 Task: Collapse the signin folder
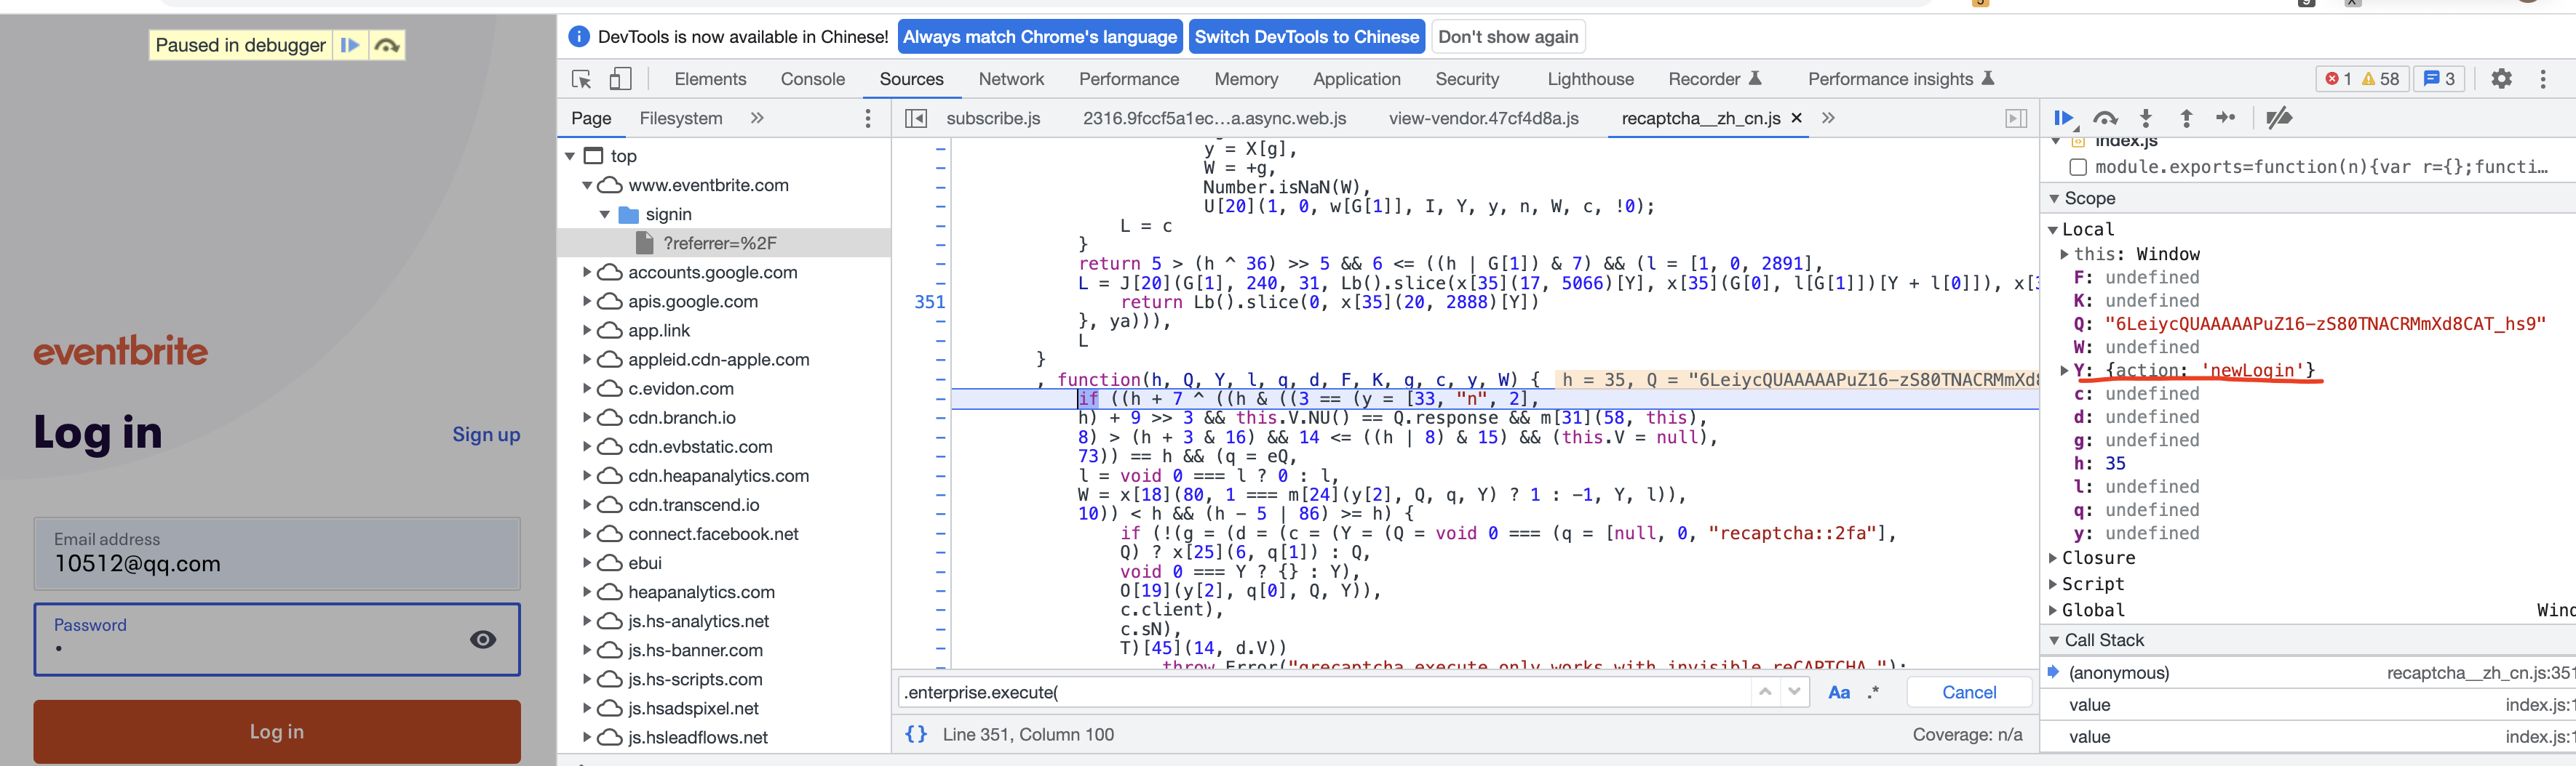pyautogui.click(x=605, y=214)
